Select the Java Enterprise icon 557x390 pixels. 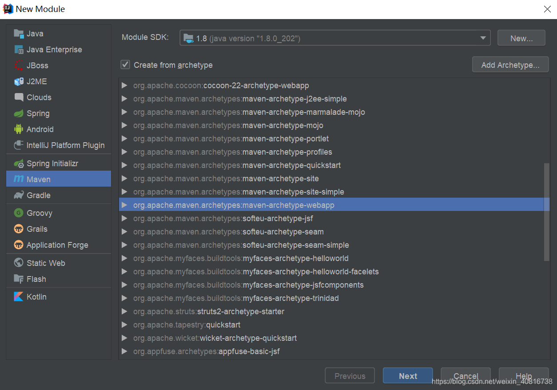(x=19, y=50)
